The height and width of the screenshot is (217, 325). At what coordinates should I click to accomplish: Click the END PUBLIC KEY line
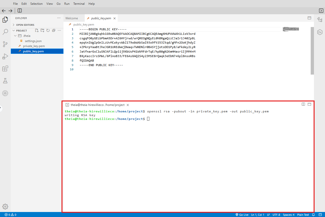(101, 65)
